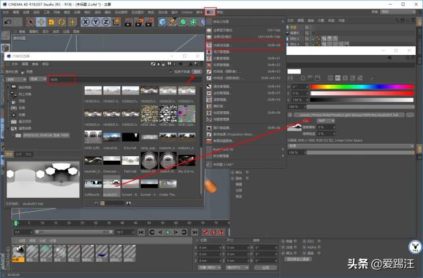The width and height of the screenshot is (423, 278).
Task: Click the texture file path button
Action: click(349, 115)
